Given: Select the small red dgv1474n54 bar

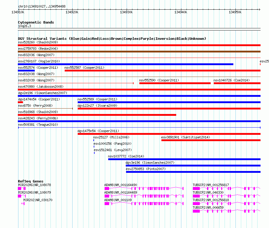Looking at the screenshot, I should 21,102.
